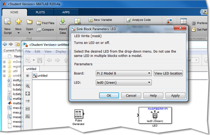The width and height of the screenshot is (210, 135).
Task: Select the untitled model tab
Action: tap(31, 69)
